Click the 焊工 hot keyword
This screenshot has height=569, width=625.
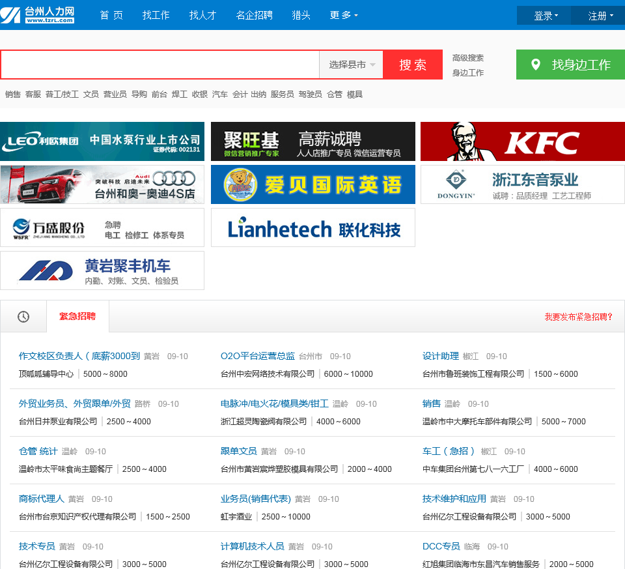pyautogui.click(x=180, y=95)
